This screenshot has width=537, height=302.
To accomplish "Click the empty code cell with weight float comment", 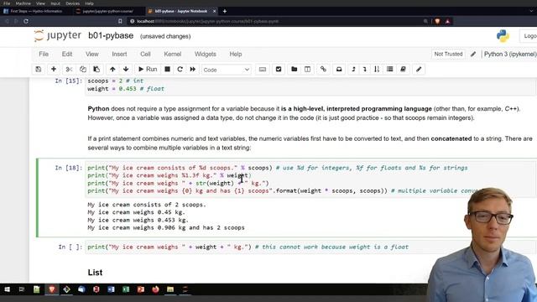I will pos(310,247).
